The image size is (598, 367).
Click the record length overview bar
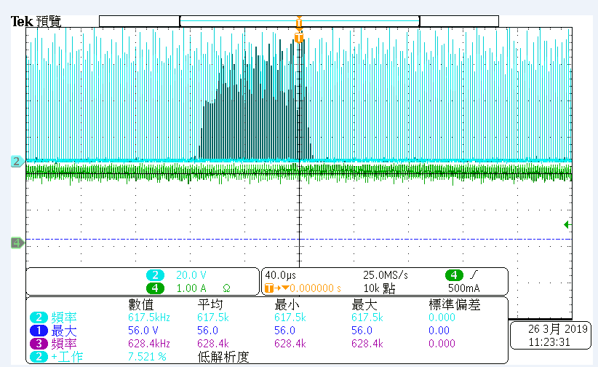tap(299, 21)
